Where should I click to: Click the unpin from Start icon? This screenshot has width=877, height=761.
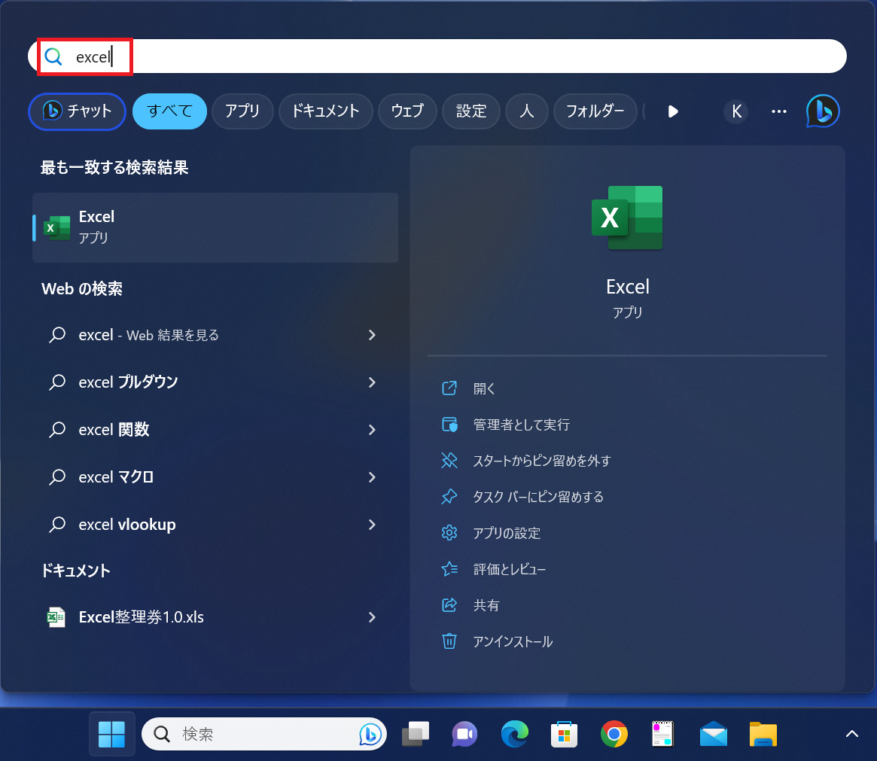coord(449,461)
